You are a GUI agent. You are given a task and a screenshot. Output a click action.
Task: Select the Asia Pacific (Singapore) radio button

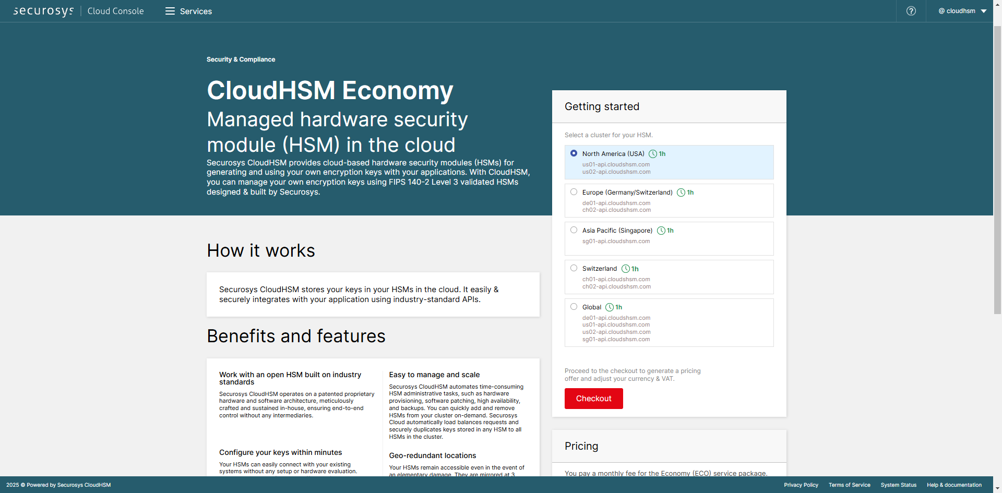click(574, 230)
